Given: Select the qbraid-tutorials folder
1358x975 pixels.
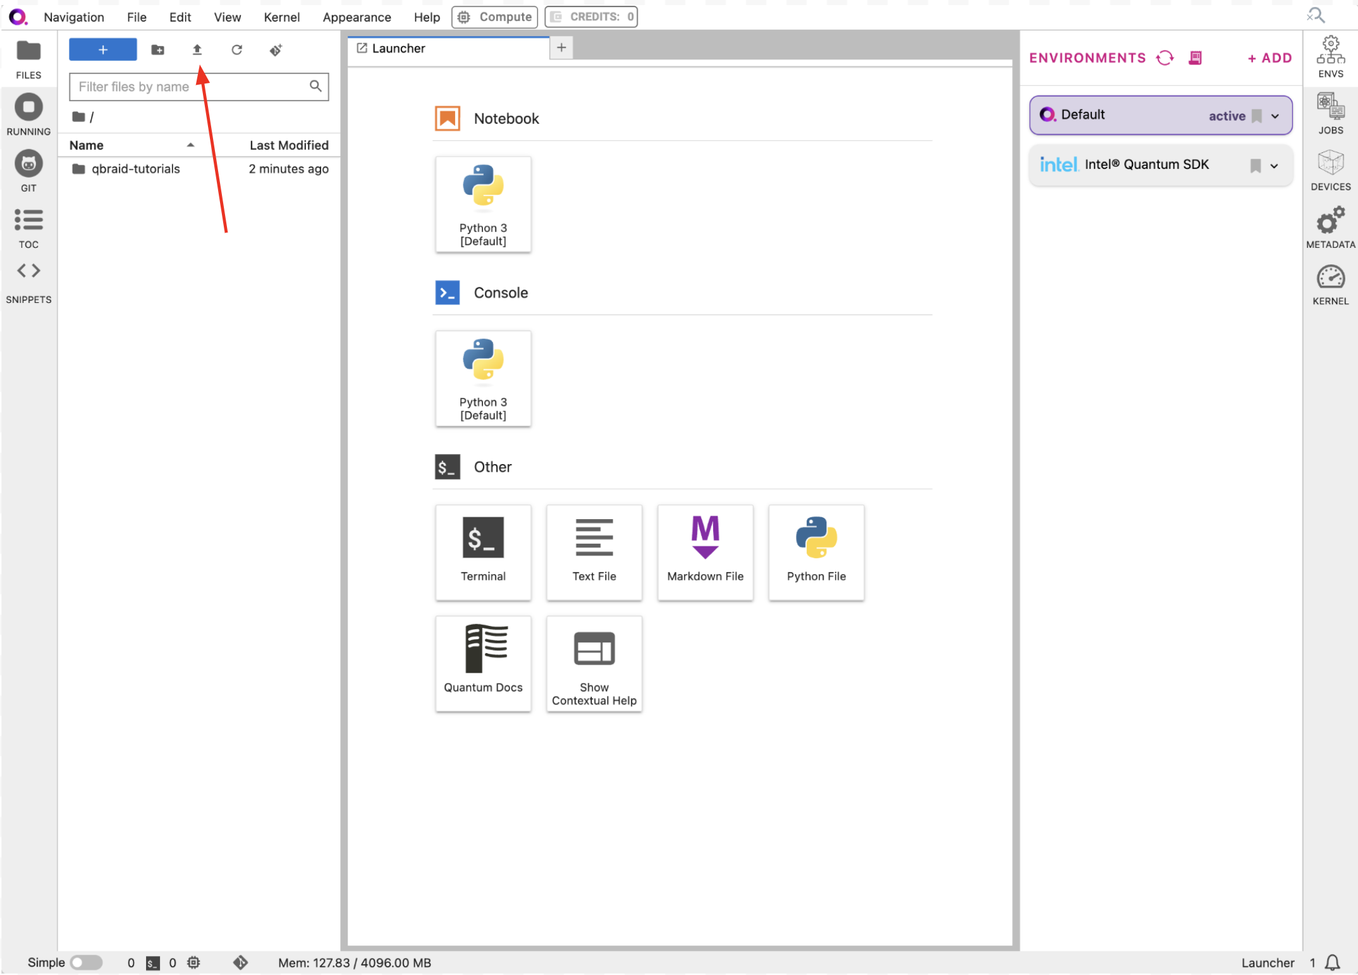Looking at the screenshot, I should (x=200, y=169).
